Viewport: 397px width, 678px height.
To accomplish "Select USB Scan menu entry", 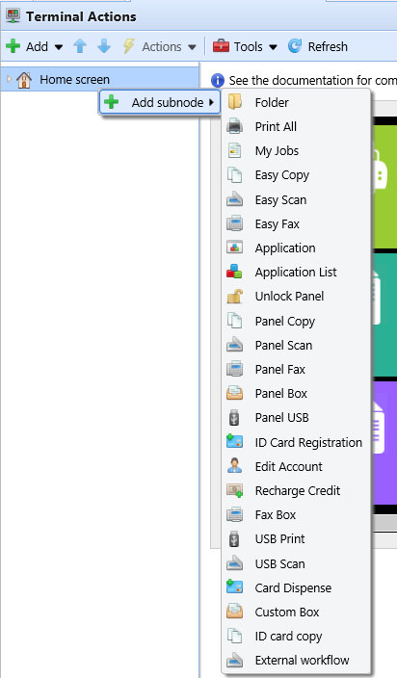I will click(296, 563).
